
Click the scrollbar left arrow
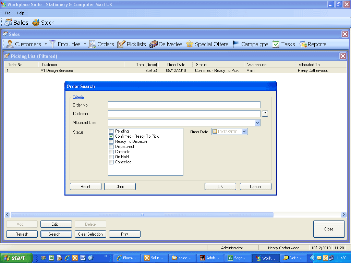pyautogui.click(x=7, y=215)
